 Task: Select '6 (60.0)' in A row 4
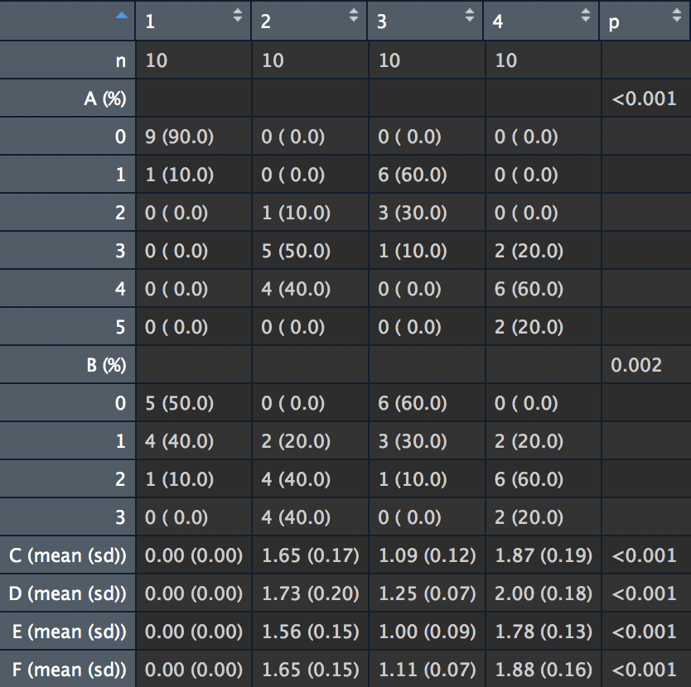pos(544,288)
